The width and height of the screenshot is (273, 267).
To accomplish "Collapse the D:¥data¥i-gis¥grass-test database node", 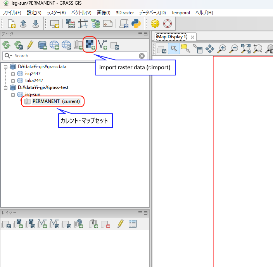I will coord(5,88).
